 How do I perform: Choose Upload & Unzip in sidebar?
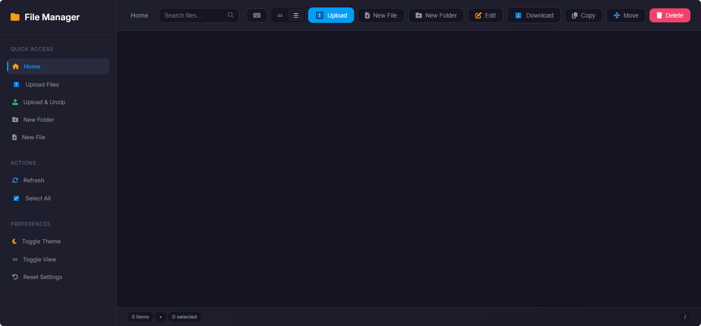tap(58, 102)
